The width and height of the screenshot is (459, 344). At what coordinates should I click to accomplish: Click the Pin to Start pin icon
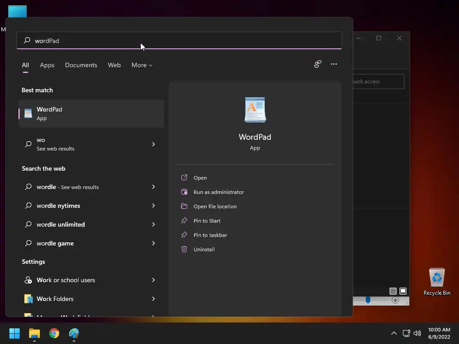(x=184, y=220)
